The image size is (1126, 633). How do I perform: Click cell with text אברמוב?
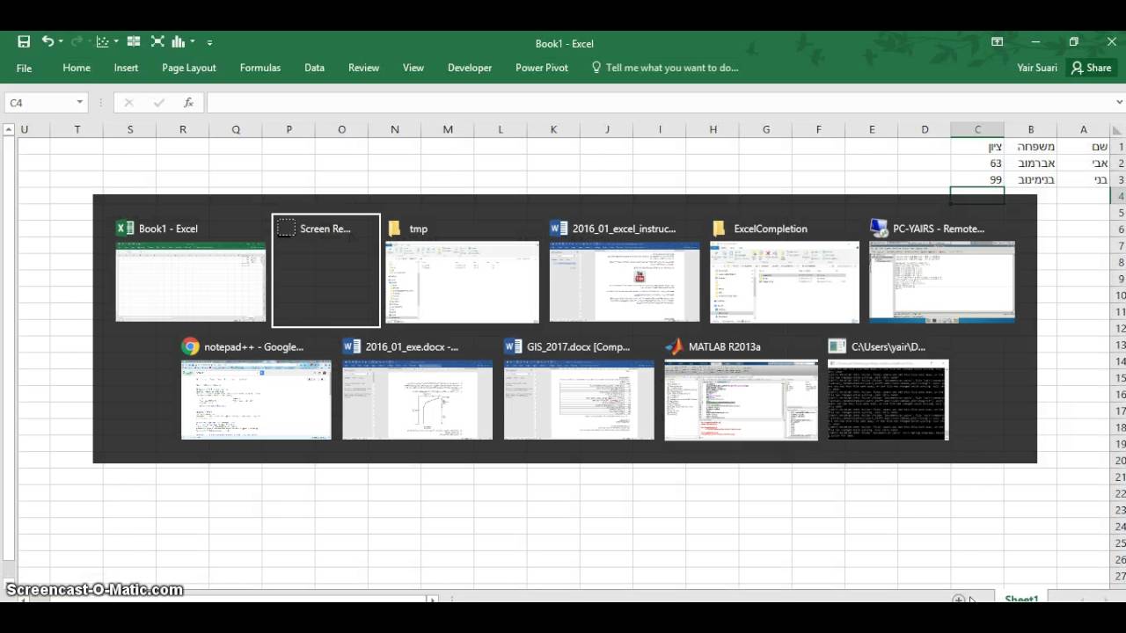[x=1031, y=164]
